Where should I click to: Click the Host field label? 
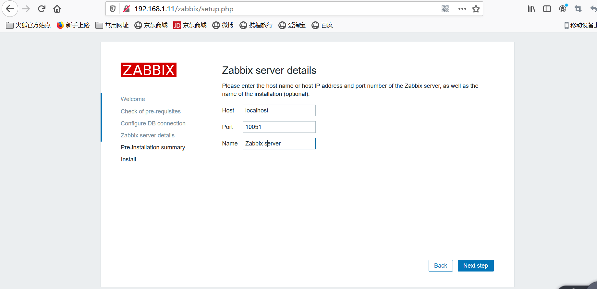click(x=228, y=110)
